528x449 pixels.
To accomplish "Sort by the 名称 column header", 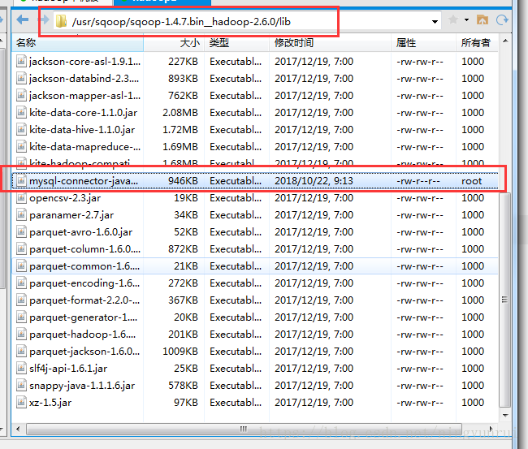I will click(x=78, y=43).
